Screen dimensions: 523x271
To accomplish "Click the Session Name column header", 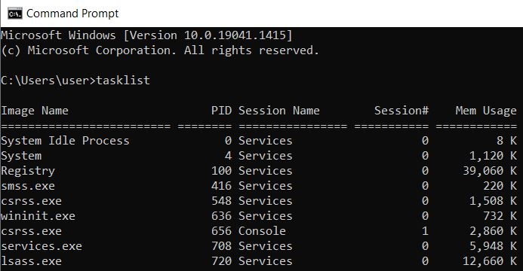I will point(279,111).
